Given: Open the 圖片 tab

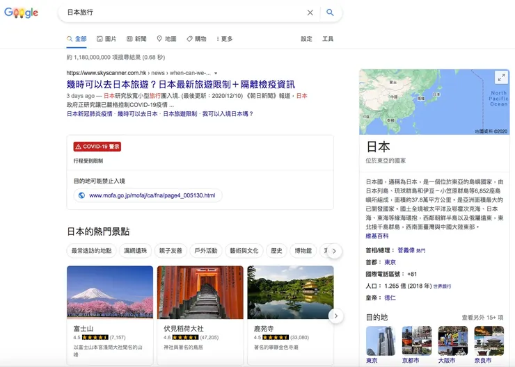Looking at the screenshot, I should (106, 39).
